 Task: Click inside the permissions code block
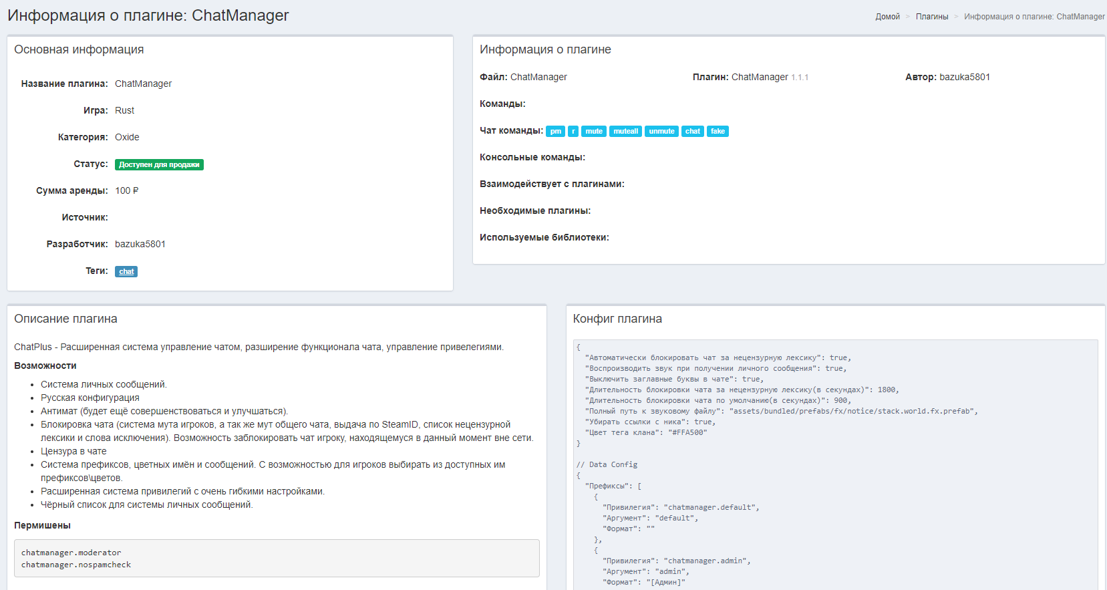pos(277,559)
